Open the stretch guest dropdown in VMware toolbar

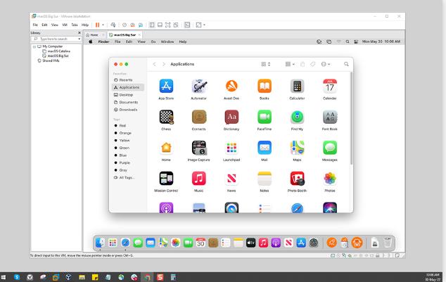(x=204, y=25)
